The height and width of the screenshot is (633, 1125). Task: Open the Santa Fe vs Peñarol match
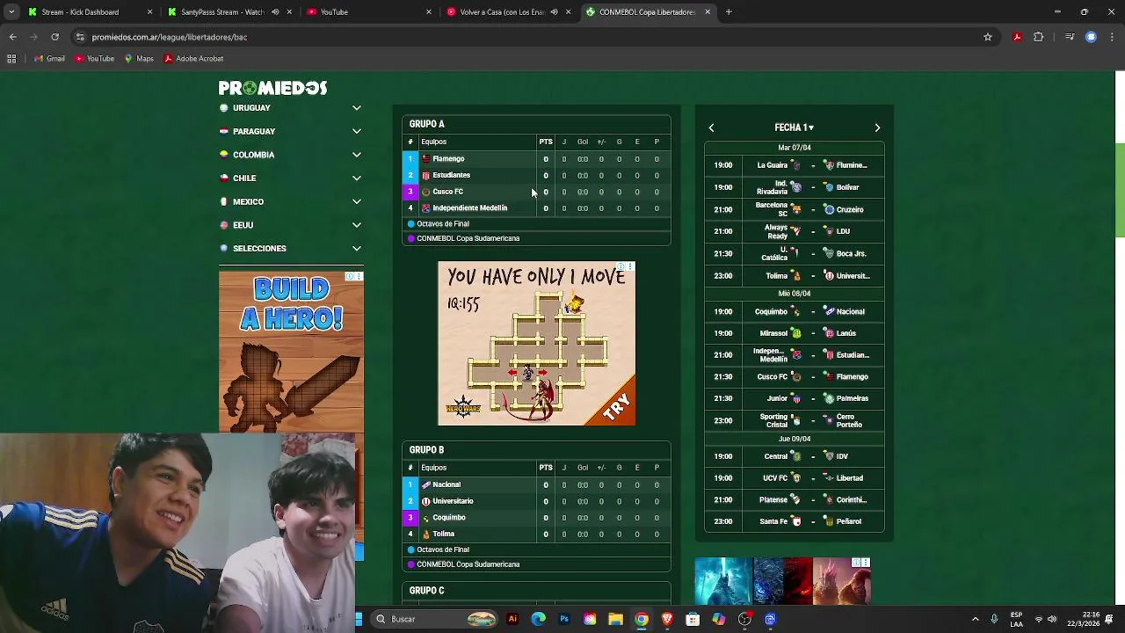[794, 521]
